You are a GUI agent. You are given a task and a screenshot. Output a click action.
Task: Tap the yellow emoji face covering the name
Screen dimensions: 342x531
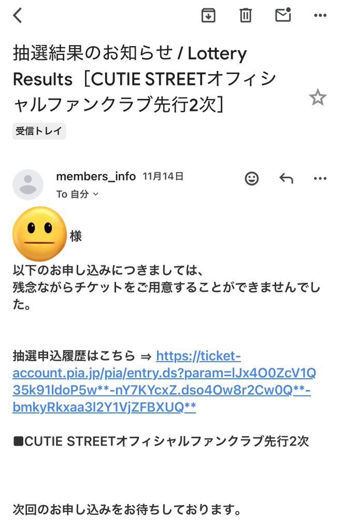[x=40, y=233]
